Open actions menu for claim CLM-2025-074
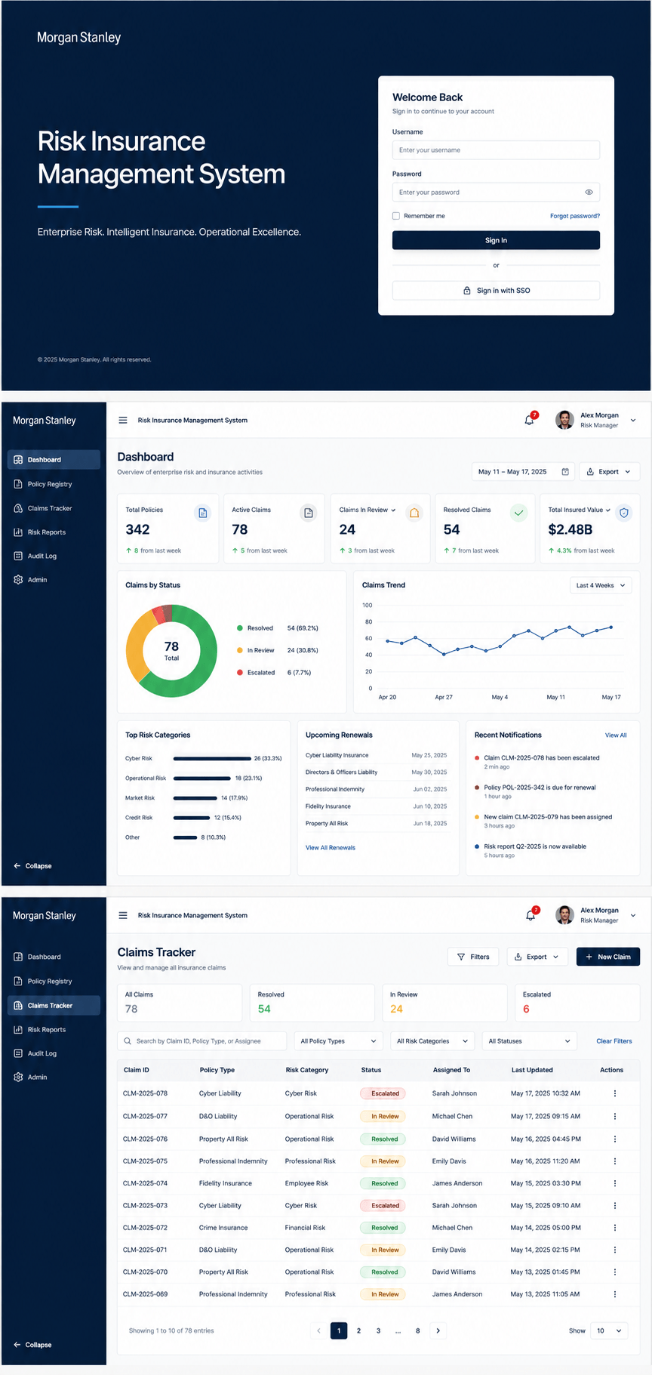The width and height of the screenshot is (652, 1375). 615,1183
